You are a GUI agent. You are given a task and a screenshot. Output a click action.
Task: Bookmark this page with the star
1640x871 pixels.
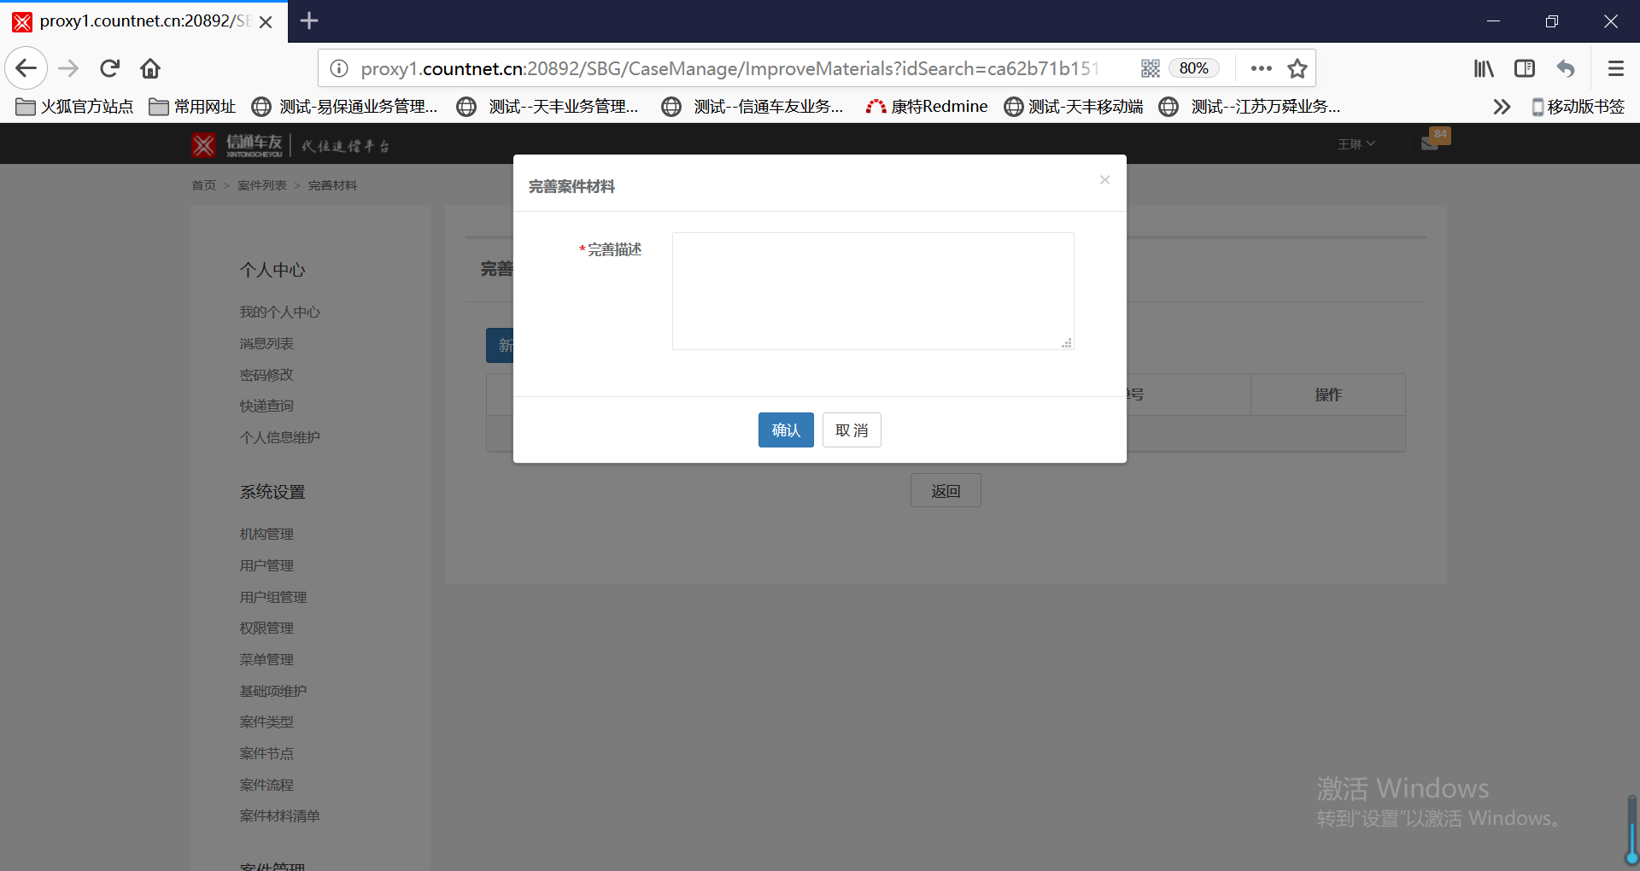(x=1297, y=68)
